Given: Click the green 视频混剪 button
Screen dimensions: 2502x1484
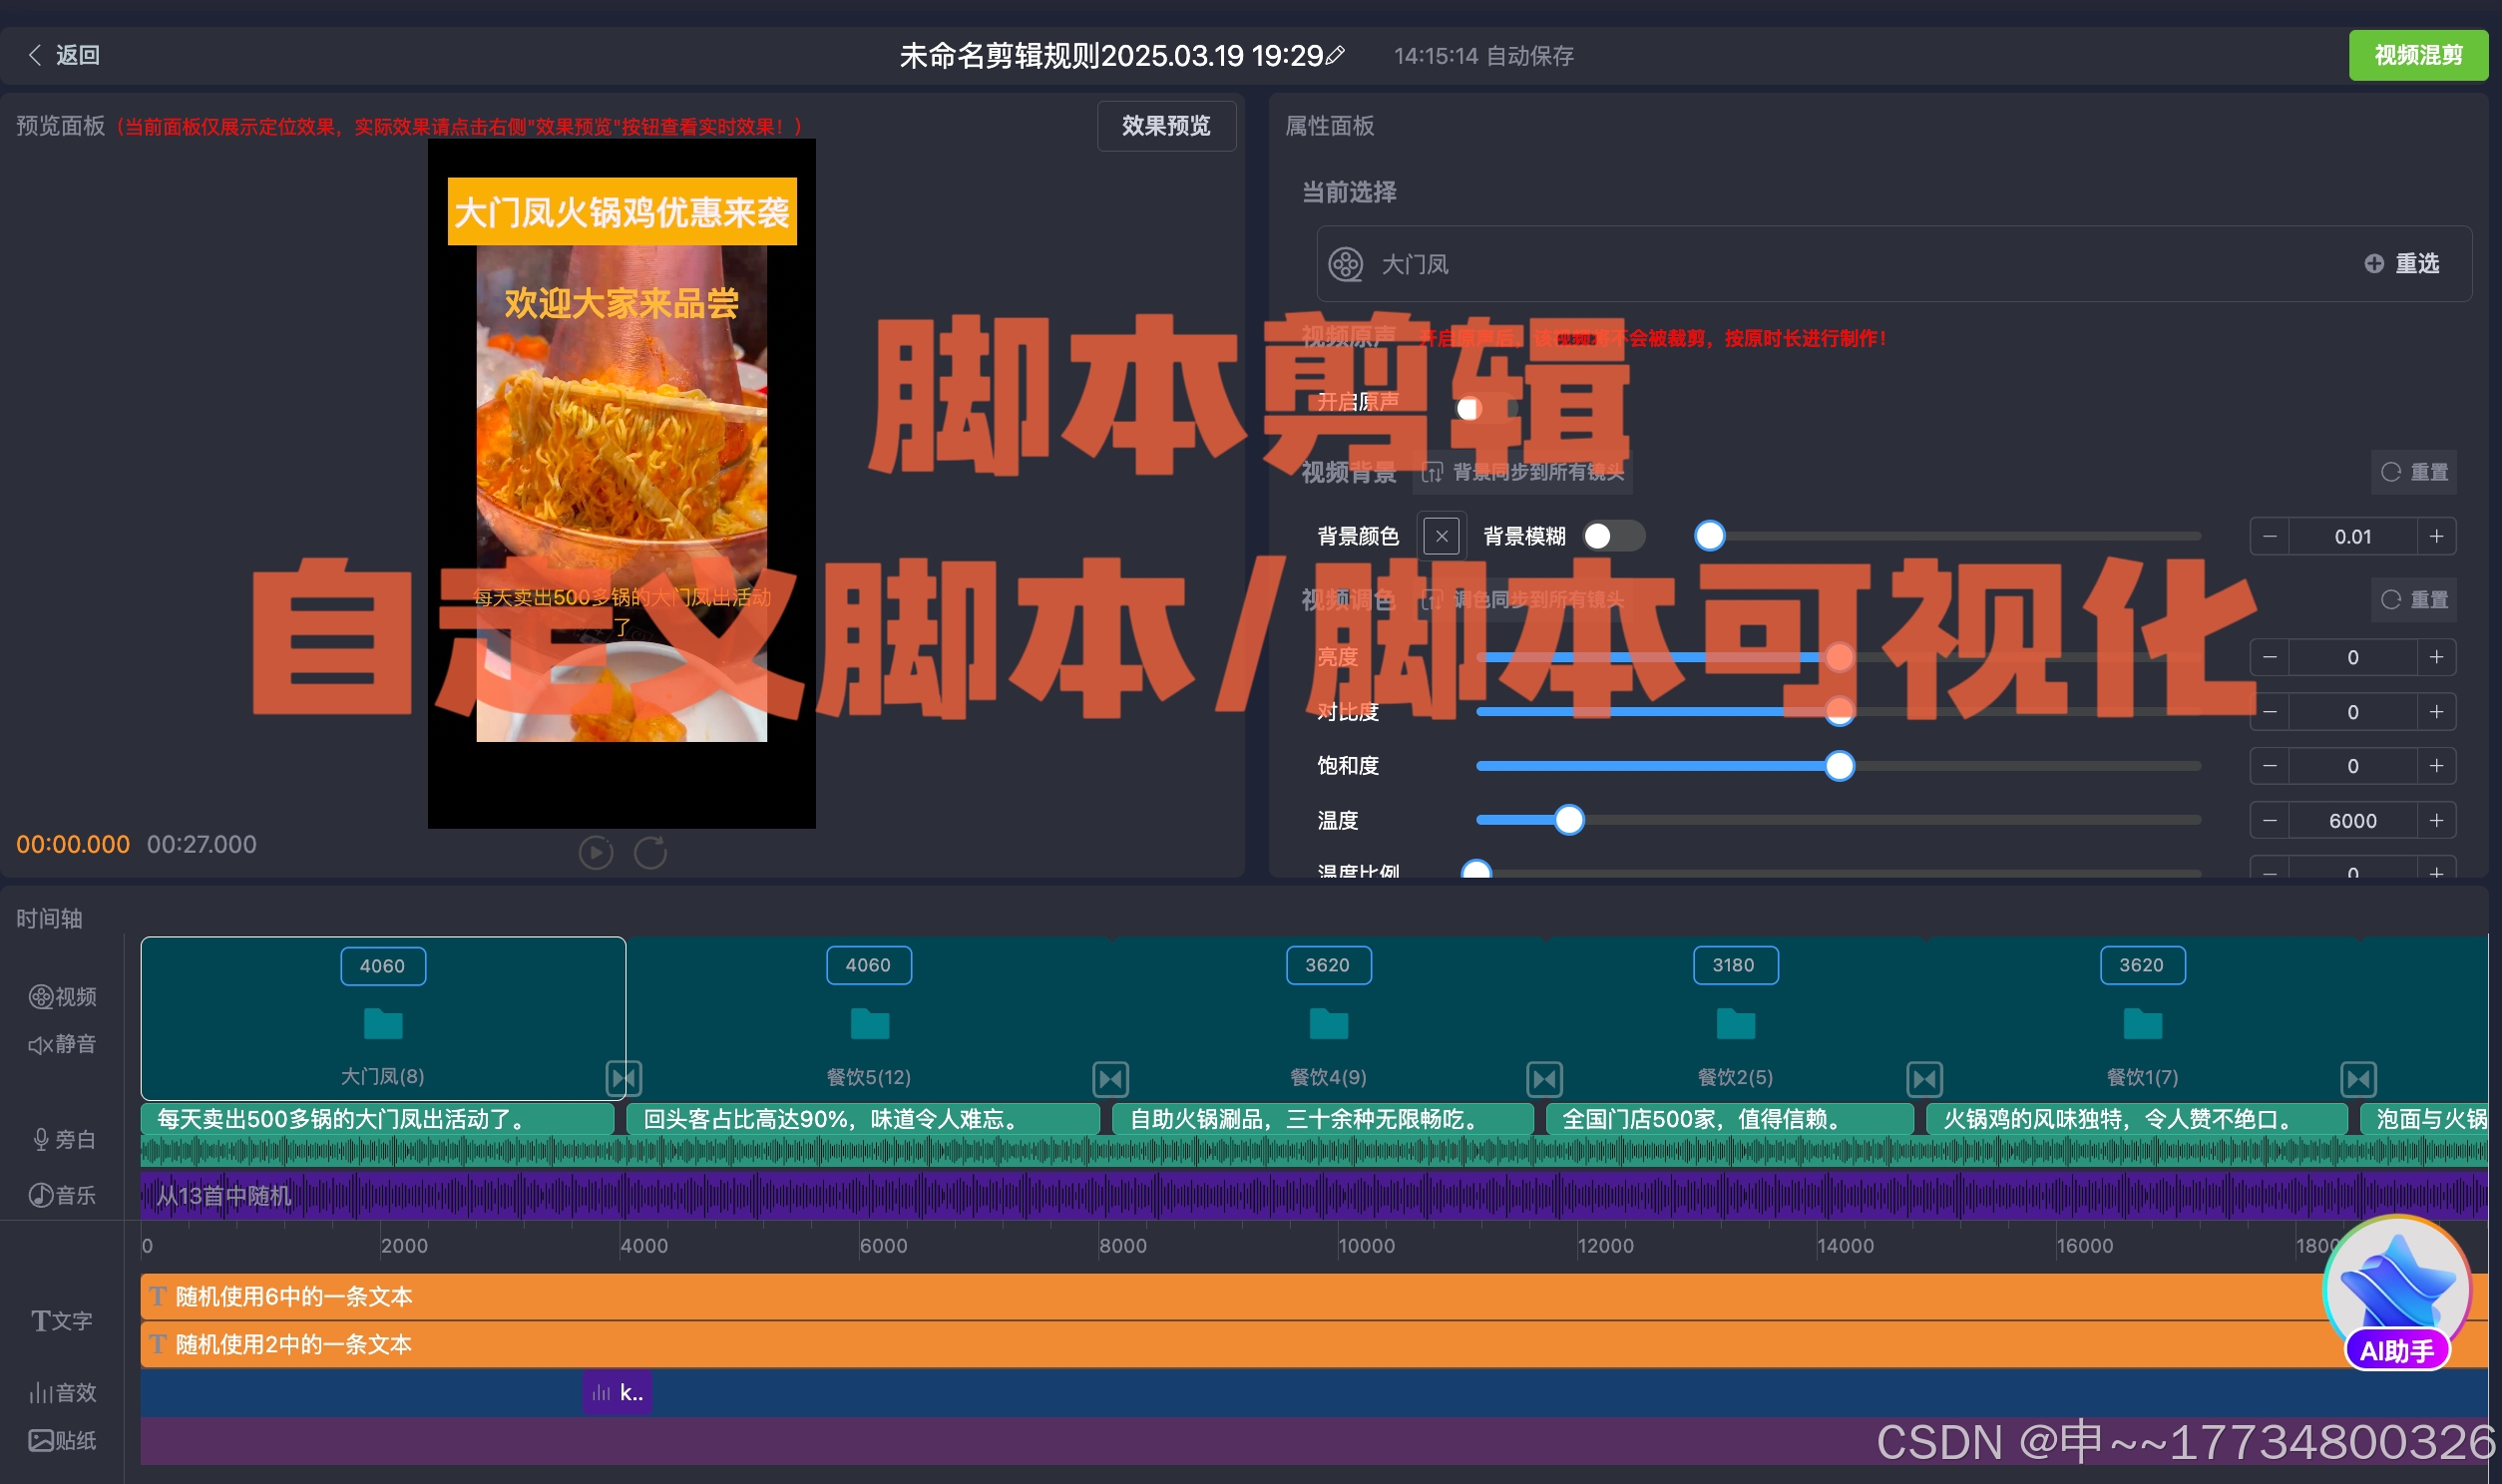Looking at the screenshot, I should pyautogui.click(x=2417, y=55).
